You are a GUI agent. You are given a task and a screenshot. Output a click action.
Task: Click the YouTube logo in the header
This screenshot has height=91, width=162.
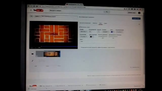[38, 10]
